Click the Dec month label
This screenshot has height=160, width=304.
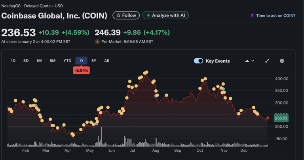click(x=244, y=151)
